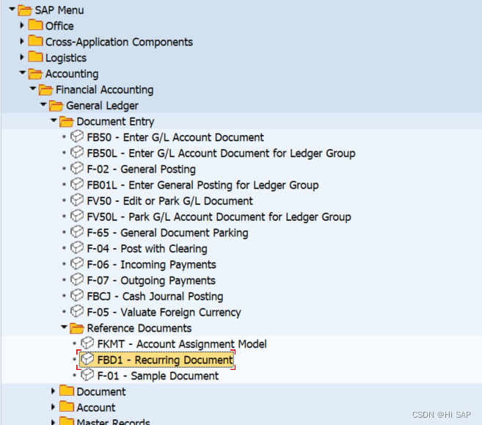Image resolution: width=482 pixels, height=425 pixels.
Task: Click the F-04 transaction cube icon
Action: [x=77, y=248]
